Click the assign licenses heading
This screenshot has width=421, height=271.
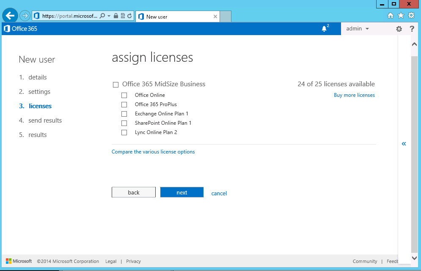[152, 57]
